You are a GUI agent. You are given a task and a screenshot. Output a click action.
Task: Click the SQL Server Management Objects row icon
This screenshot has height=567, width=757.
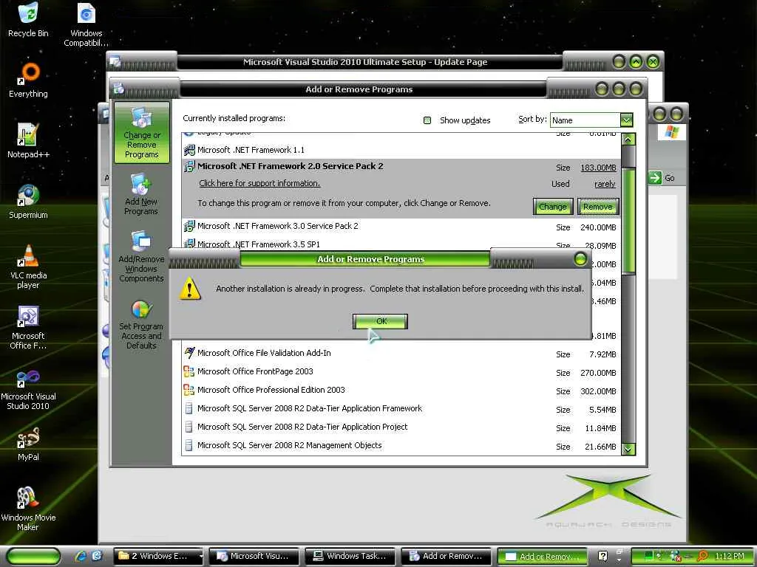click(x=189, y=445)
